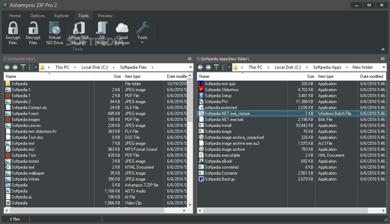390x224 pixels.
Task: Go forward in right pane navigation
Action: [x=208, y=67]
